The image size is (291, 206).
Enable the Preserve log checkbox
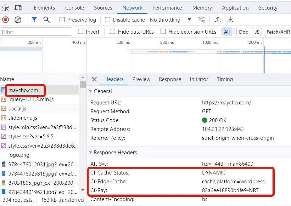(62, 20)
